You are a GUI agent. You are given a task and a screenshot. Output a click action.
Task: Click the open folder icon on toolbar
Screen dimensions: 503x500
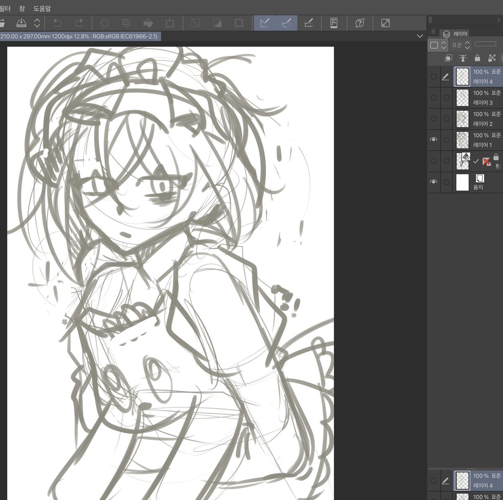(2, 23)
